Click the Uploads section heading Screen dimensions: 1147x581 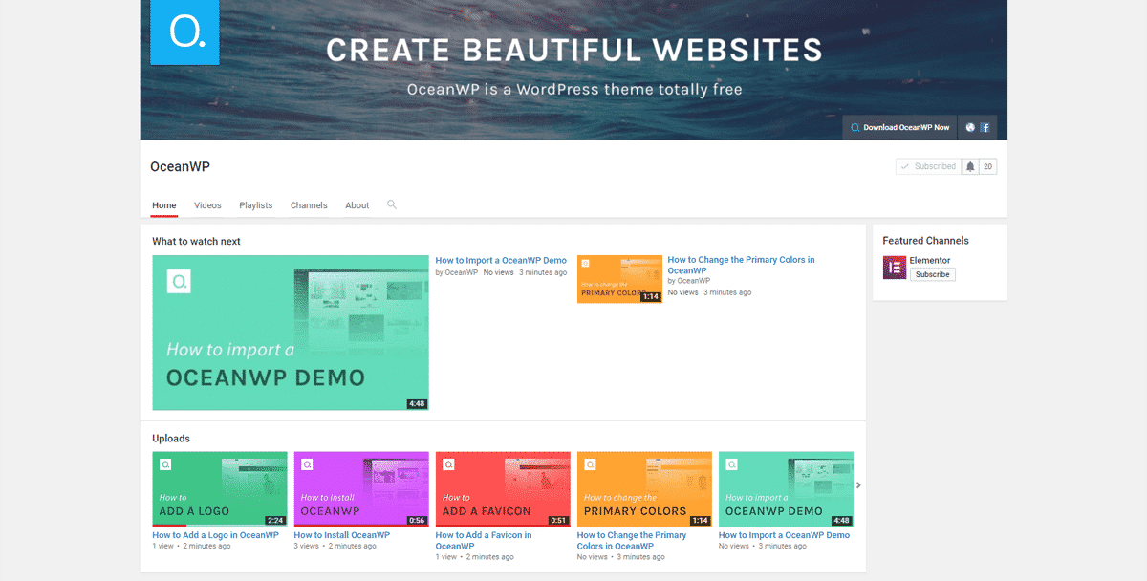click(171, 439)
